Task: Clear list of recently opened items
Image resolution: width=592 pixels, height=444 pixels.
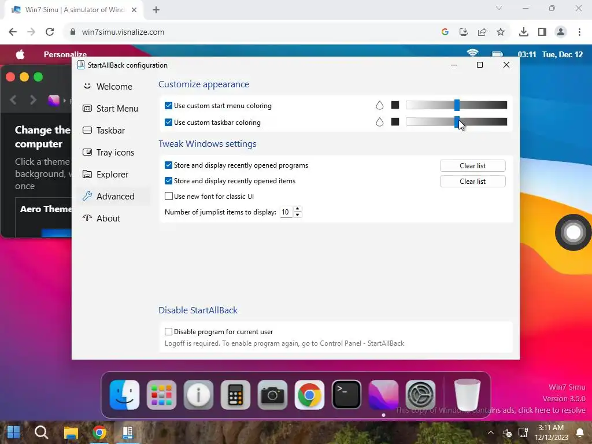Action: point(472,181)
